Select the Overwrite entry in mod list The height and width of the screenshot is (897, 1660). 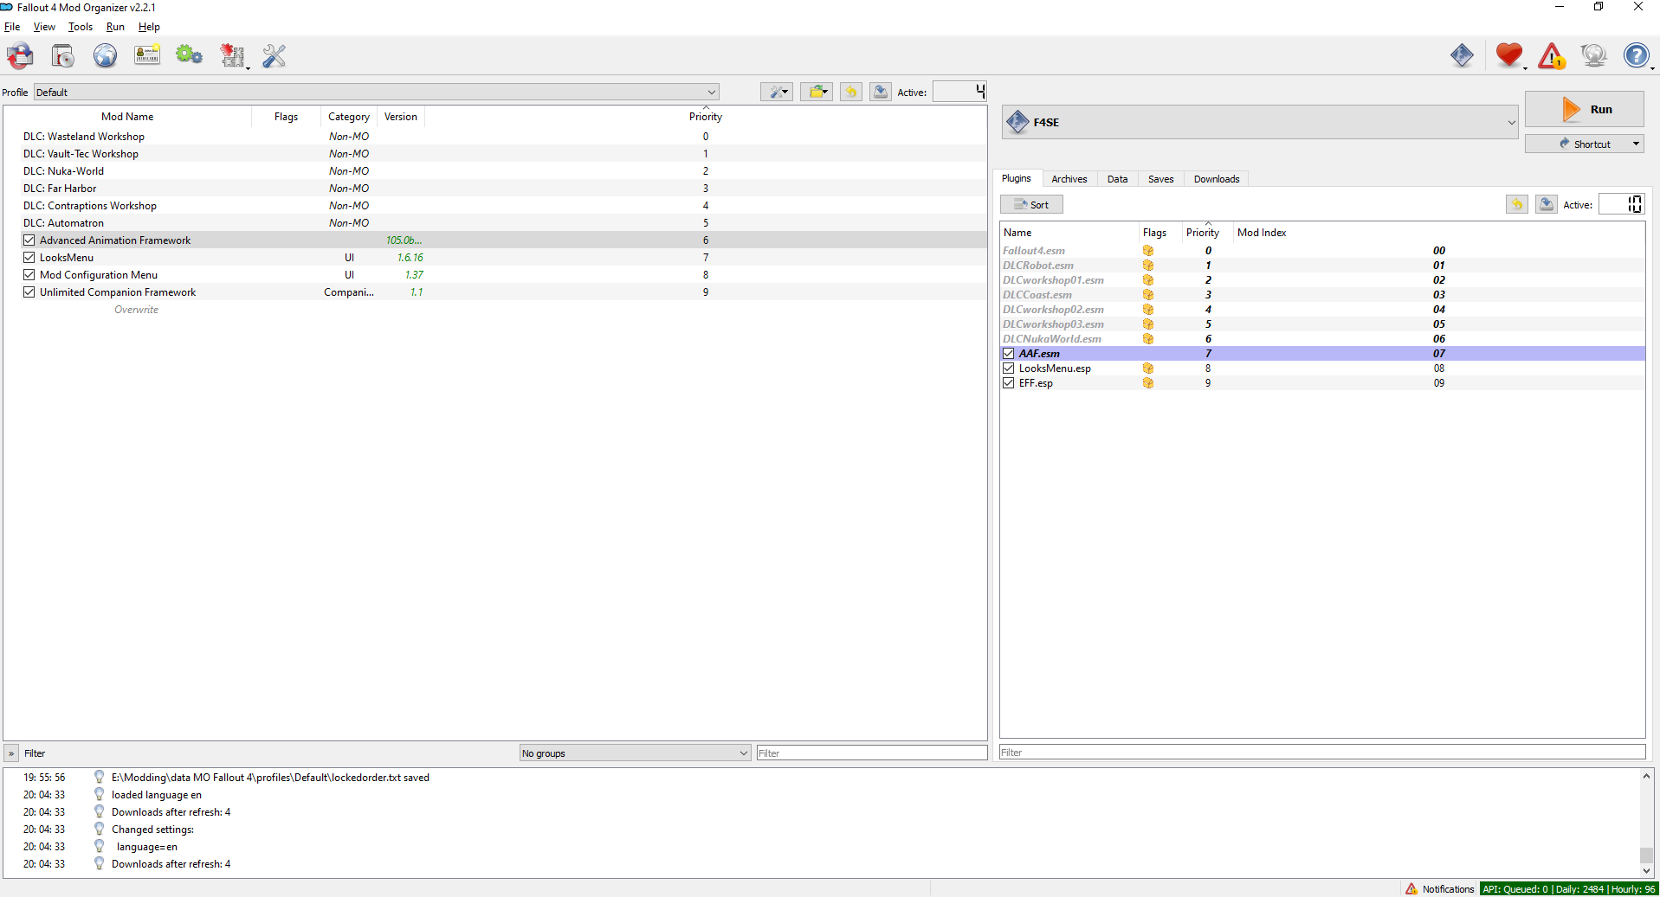point(137,310)
